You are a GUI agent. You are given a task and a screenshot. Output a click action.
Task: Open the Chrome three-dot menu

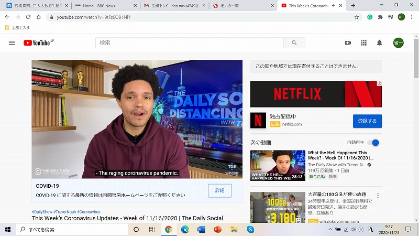(x=412, y=17)
